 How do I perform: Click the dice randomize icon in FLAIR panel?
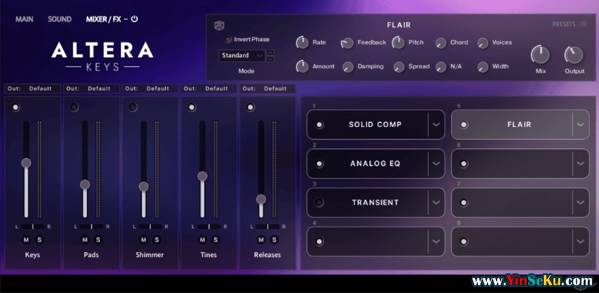pyautogui.click(x=219, y=25)
